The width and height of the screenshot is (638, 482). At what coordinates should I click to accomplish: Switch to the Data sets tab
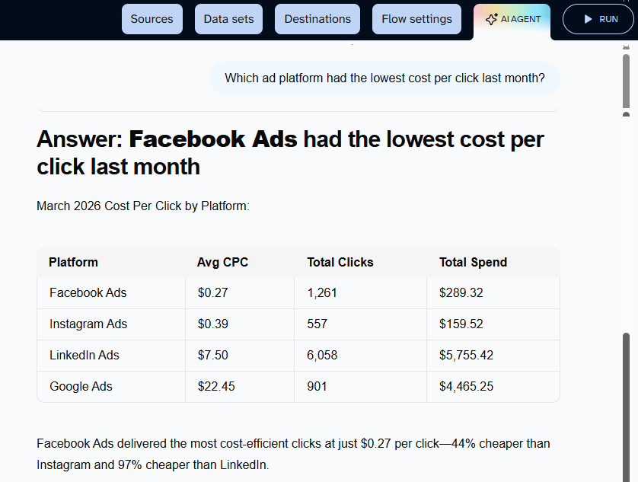(x=228, y=19)
